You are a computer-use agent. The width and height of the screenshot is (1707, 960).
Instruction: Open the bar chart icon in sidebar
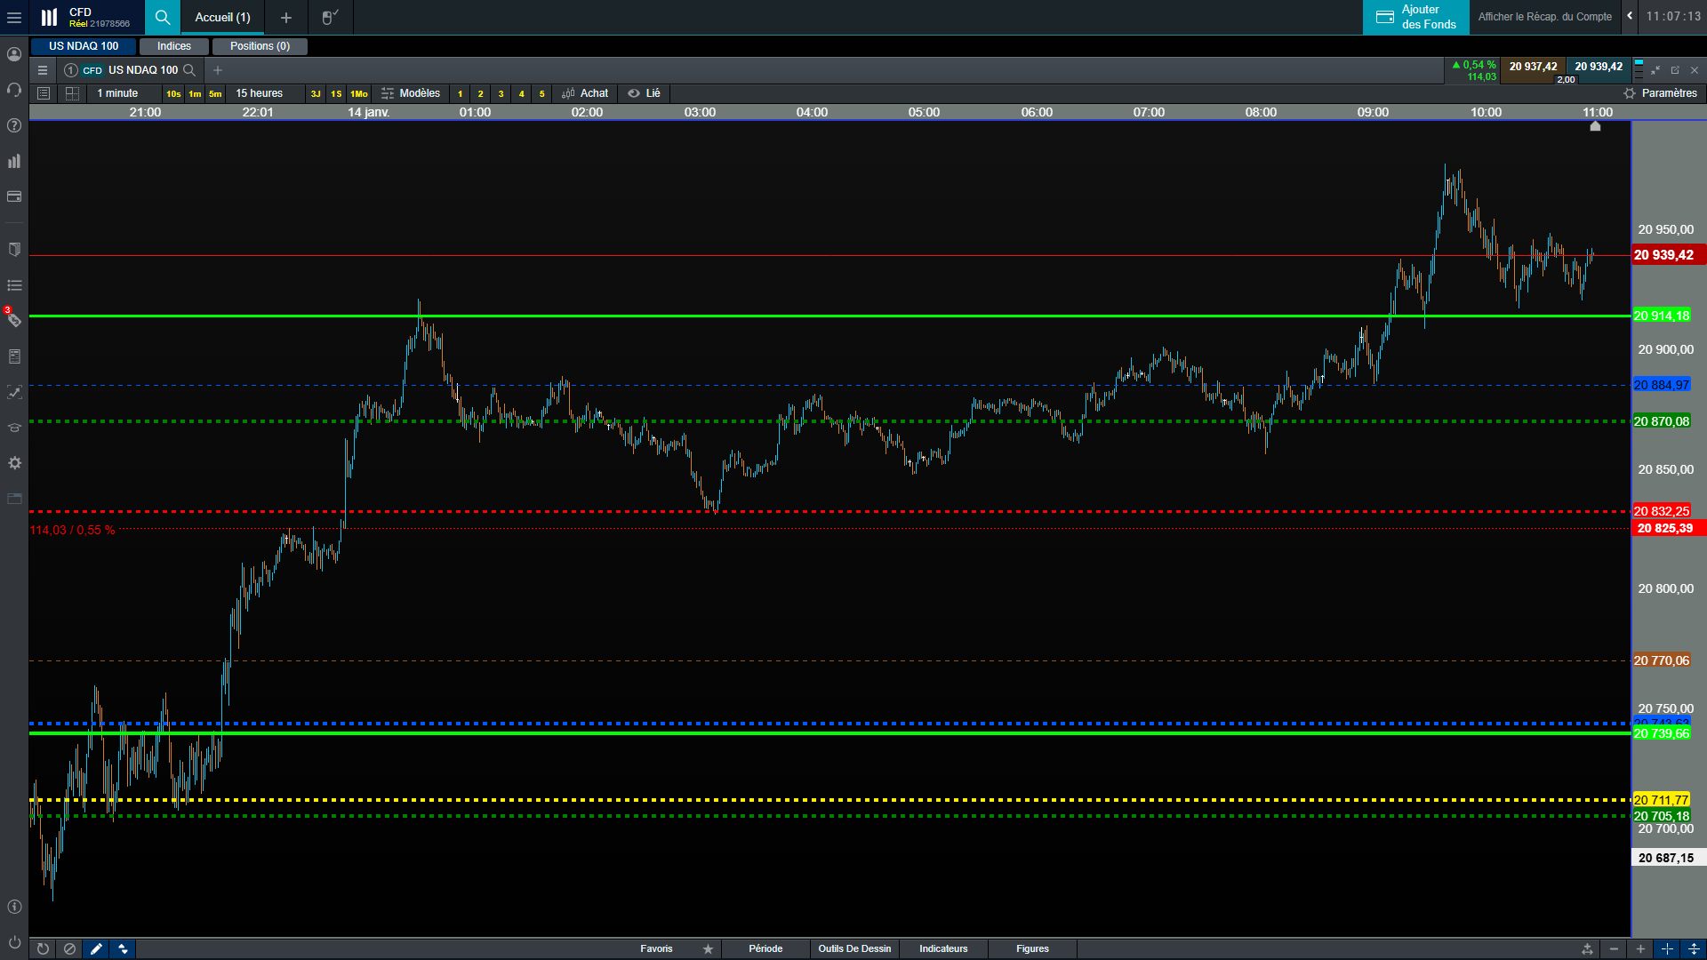click(14, 161)
